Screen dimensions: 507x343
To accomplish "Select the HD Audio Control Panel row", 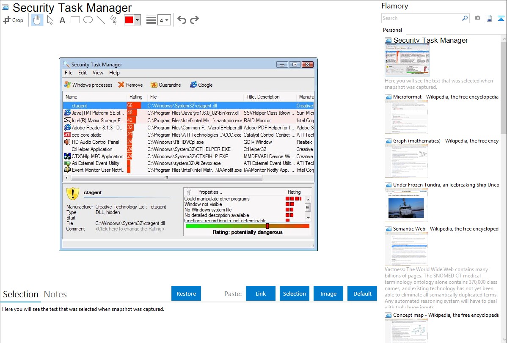I will tap(188, 142).
